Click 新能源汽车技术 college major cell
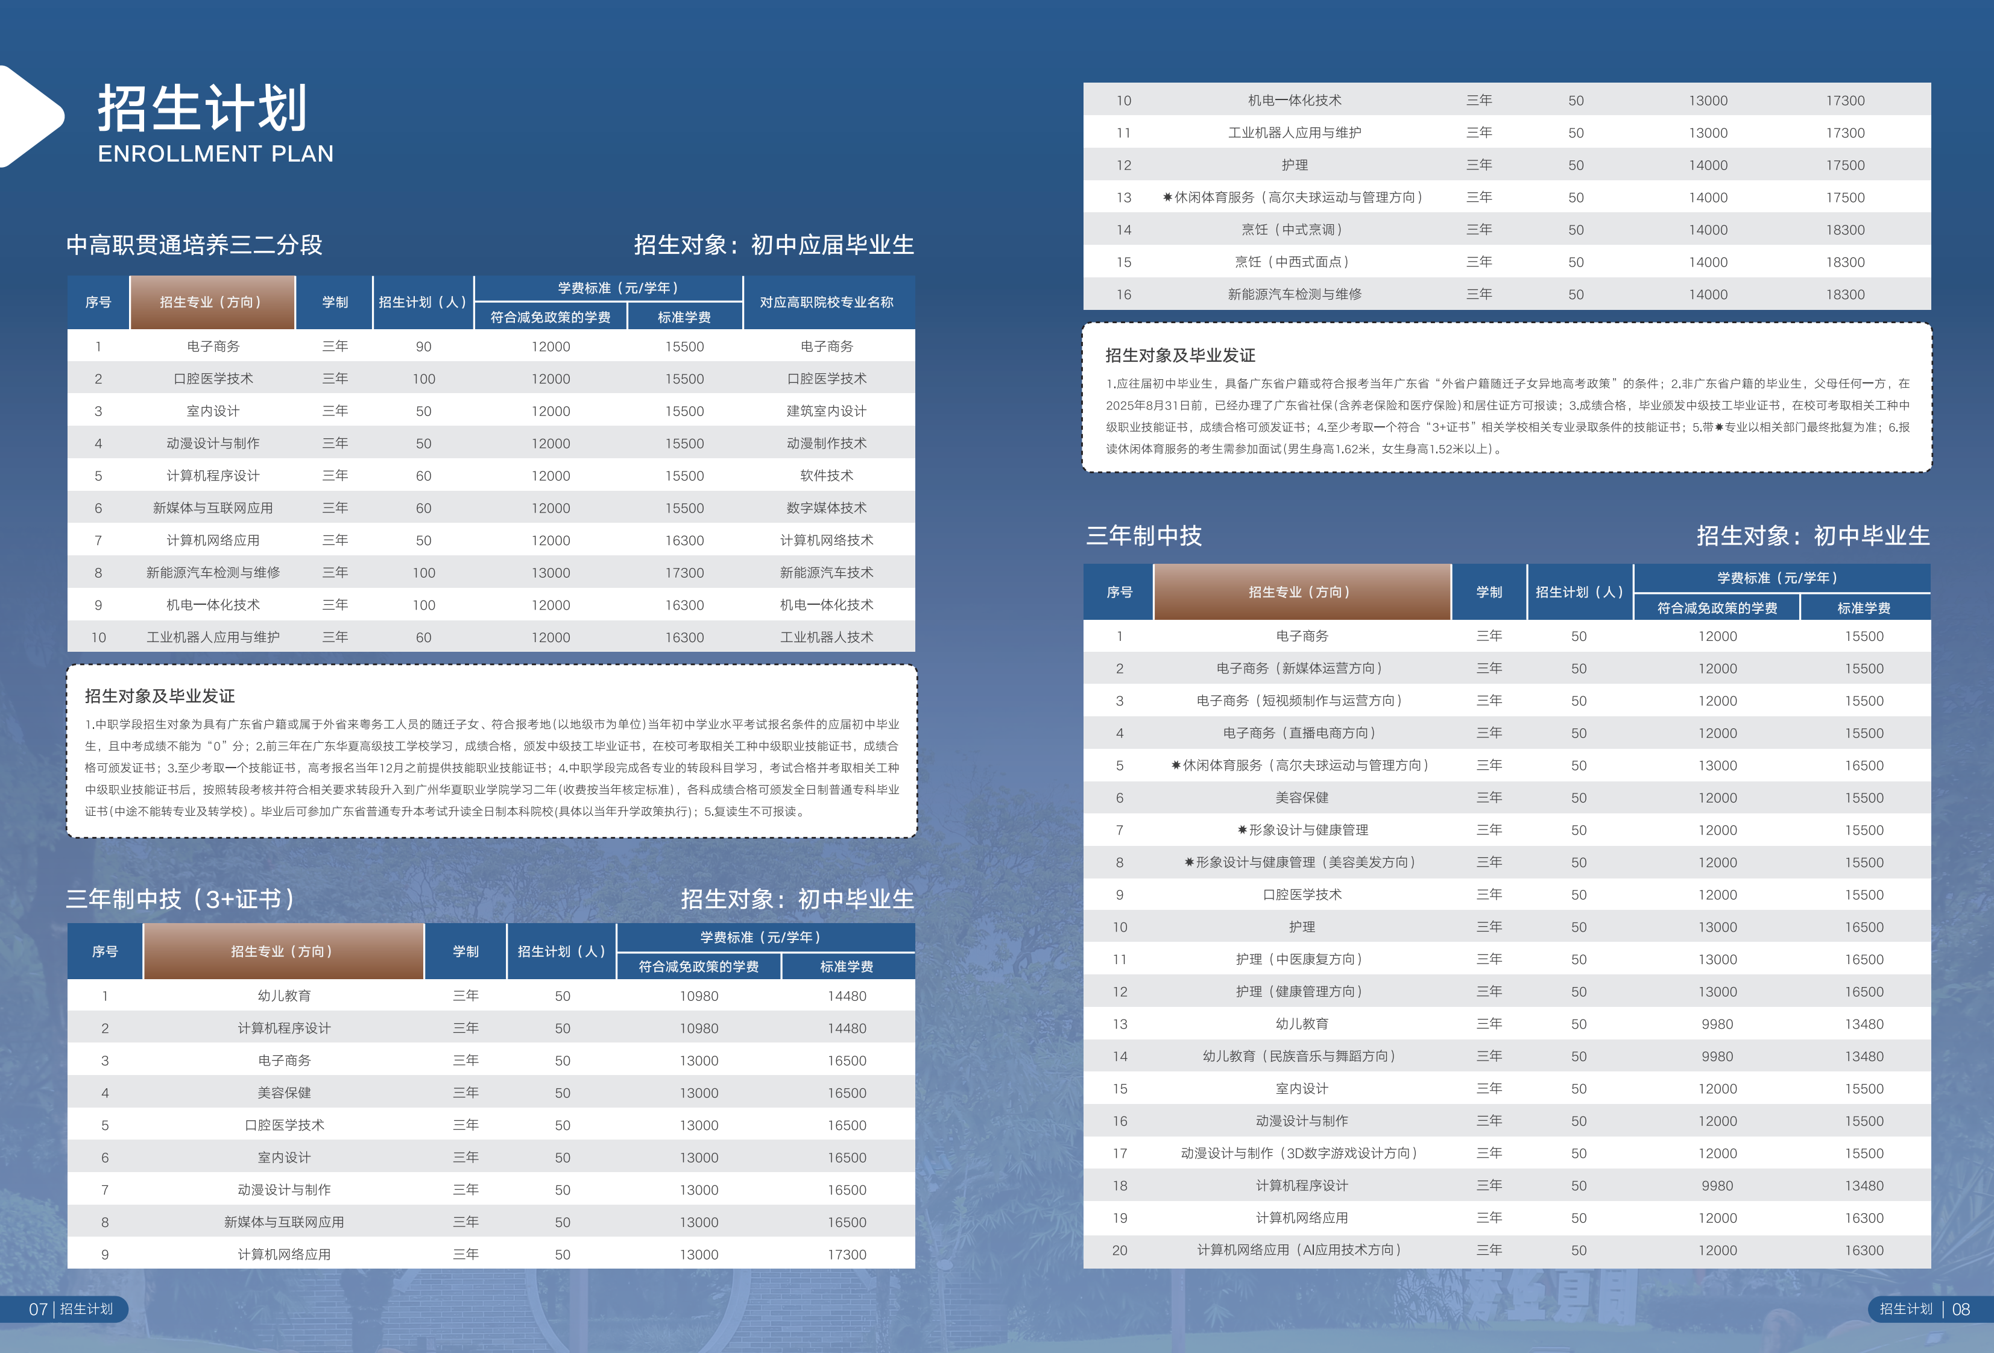Screen dimensions: 1994x1353 point(826,572)
